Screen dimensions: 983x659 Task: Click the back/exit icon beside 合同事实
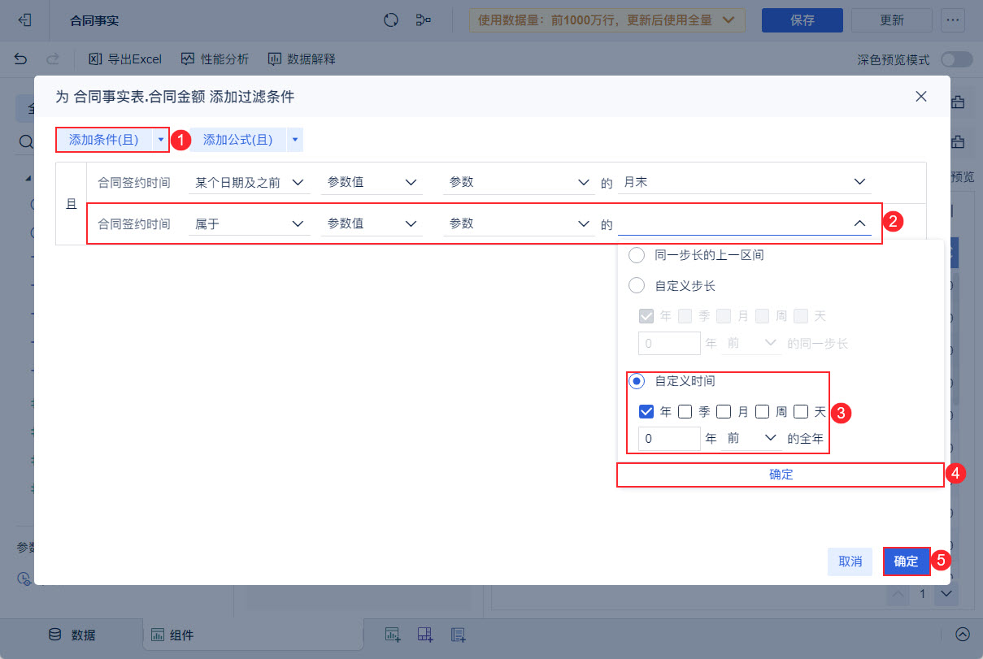[x=24, y=20]
